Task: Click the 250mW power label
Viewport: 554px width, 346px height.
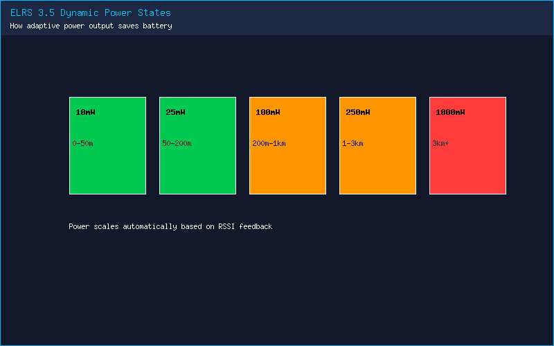Action: pyautogui.click(x=358, y=112)
